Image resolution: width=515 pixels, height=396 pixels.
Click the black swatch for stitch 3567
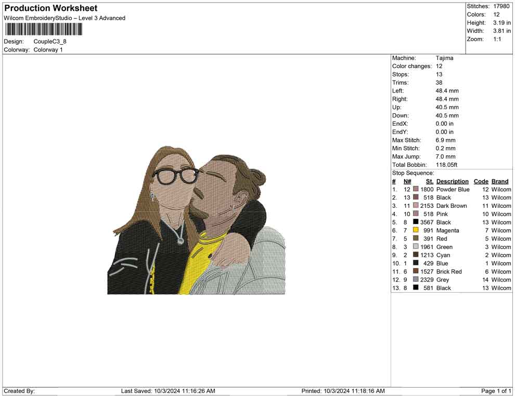[416, 222]
